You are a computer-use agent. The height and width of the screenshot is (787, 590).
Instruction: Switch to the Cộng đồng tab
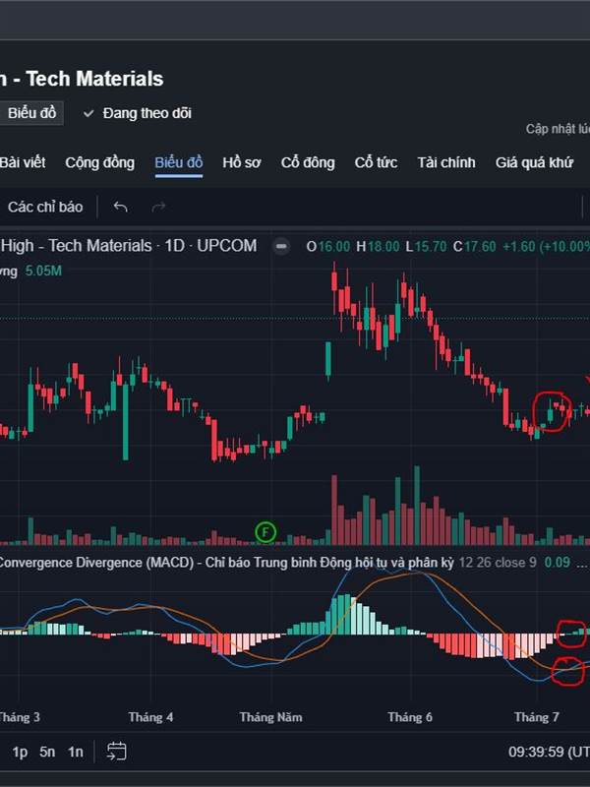[x=100, y=162]
